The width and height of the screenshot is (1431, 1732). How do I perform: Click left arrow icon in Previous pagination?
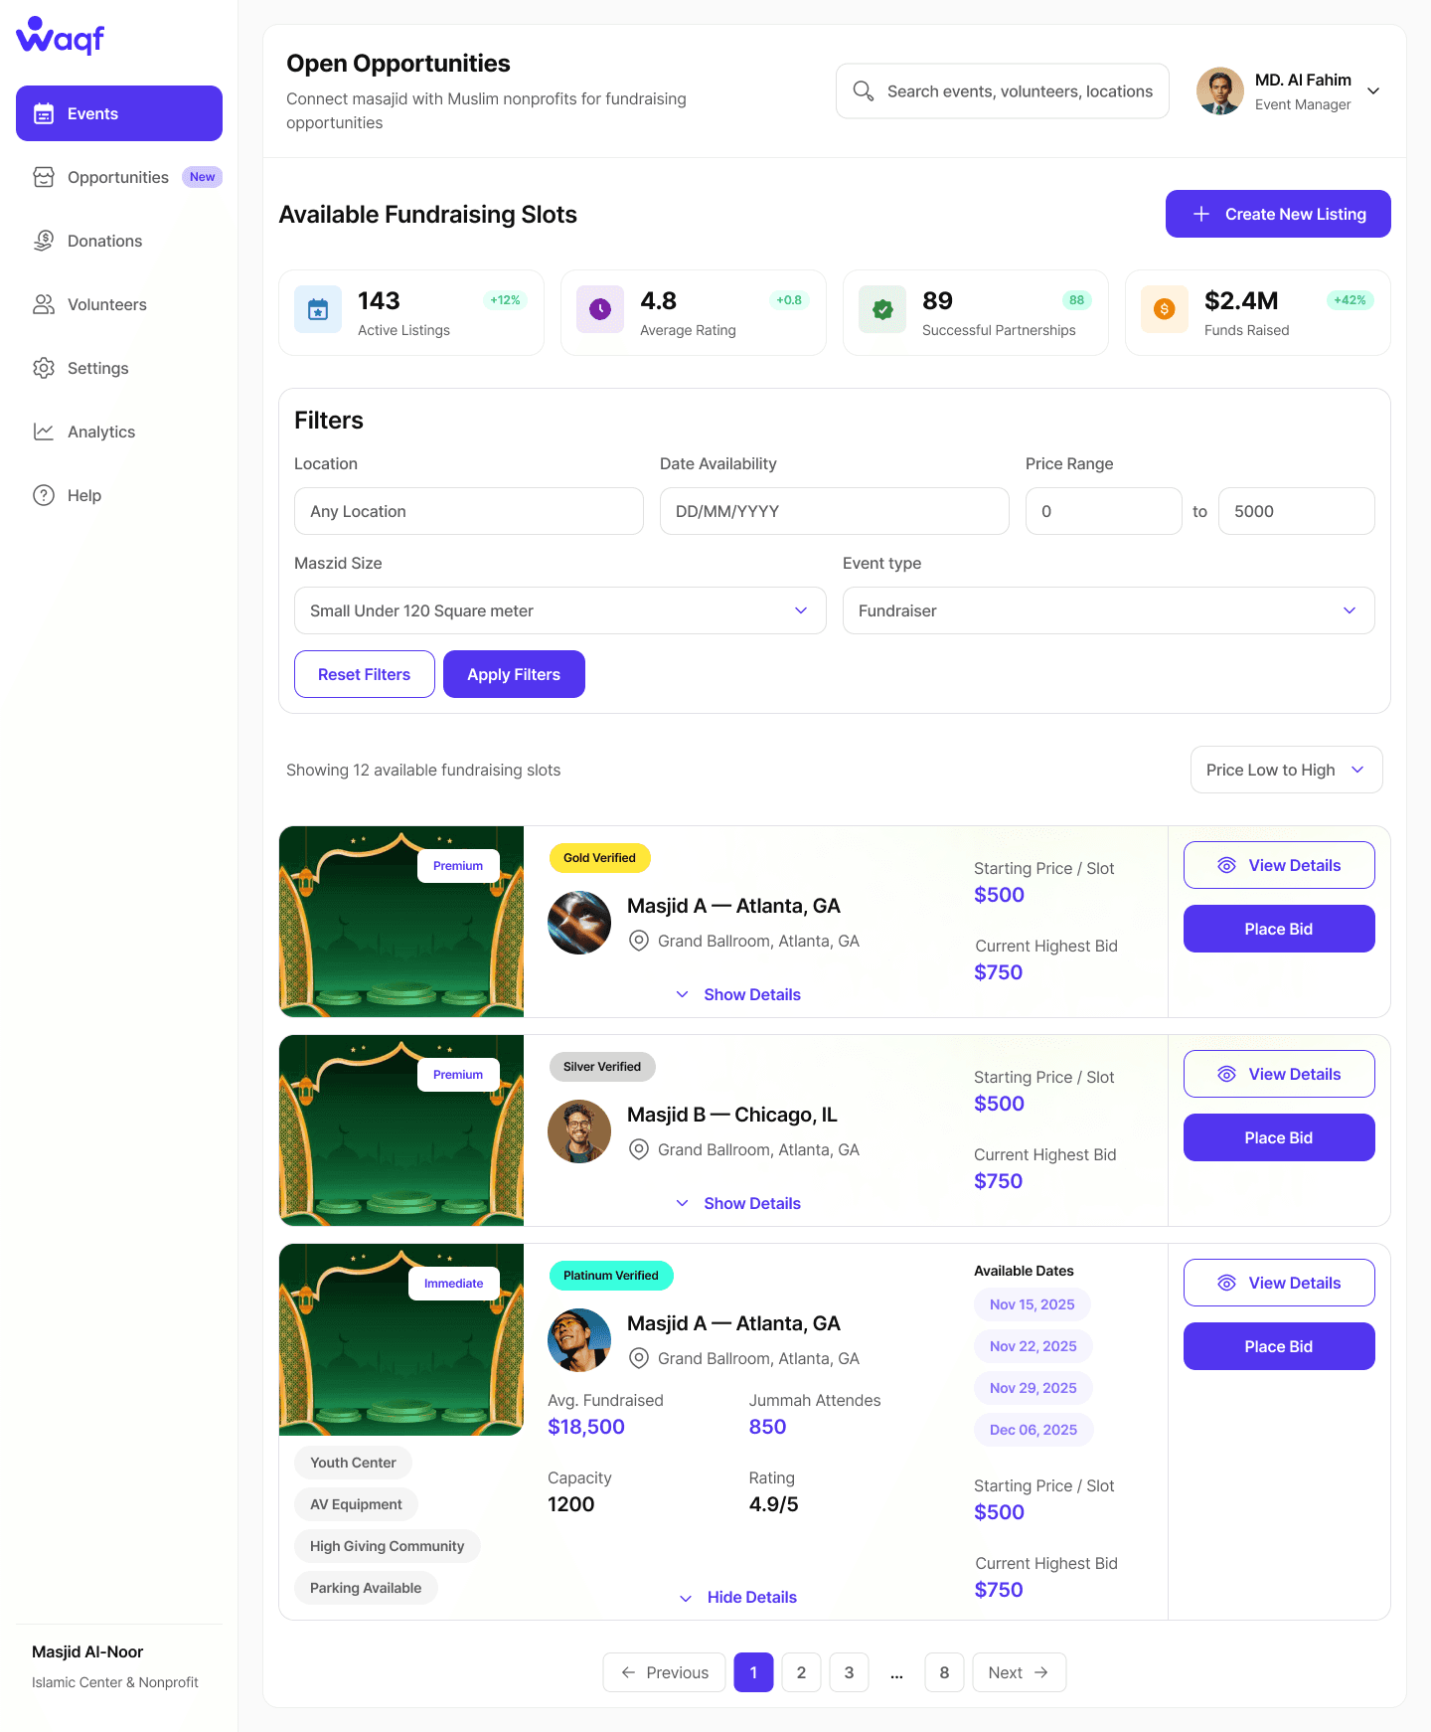[628, 1672]
